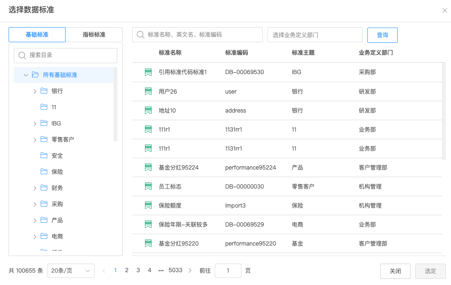Click the folder icon of 财务

point(44,188)
